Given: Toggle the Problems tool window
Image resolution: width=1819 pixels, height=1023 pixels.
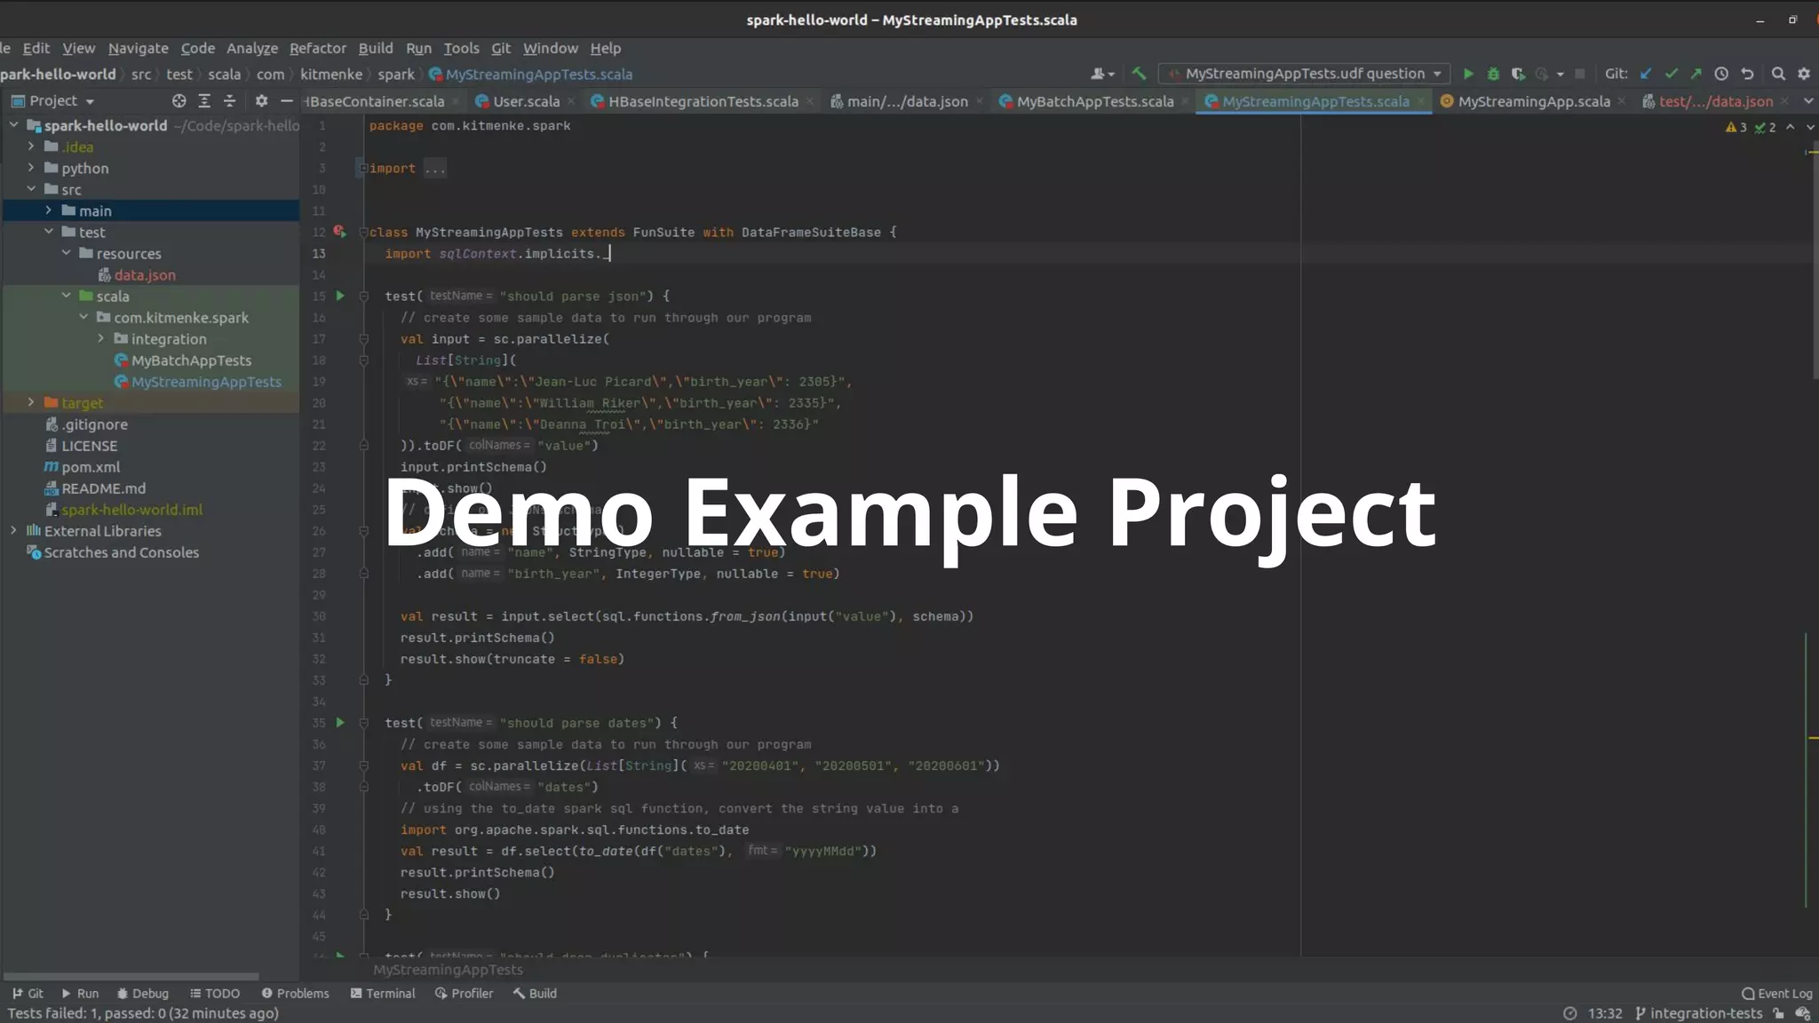Looking at the screenshot, I should (295, 994).
